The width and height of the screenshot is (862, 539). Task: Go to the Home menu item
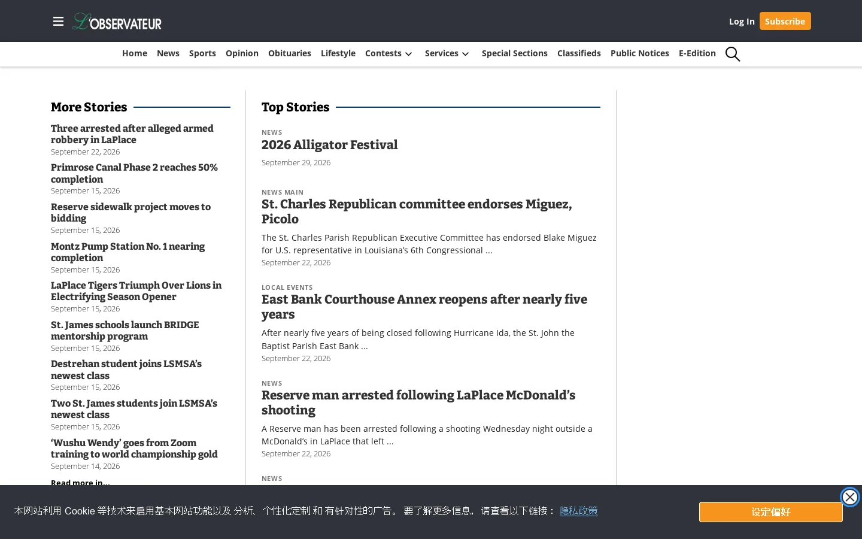(135, 53)
